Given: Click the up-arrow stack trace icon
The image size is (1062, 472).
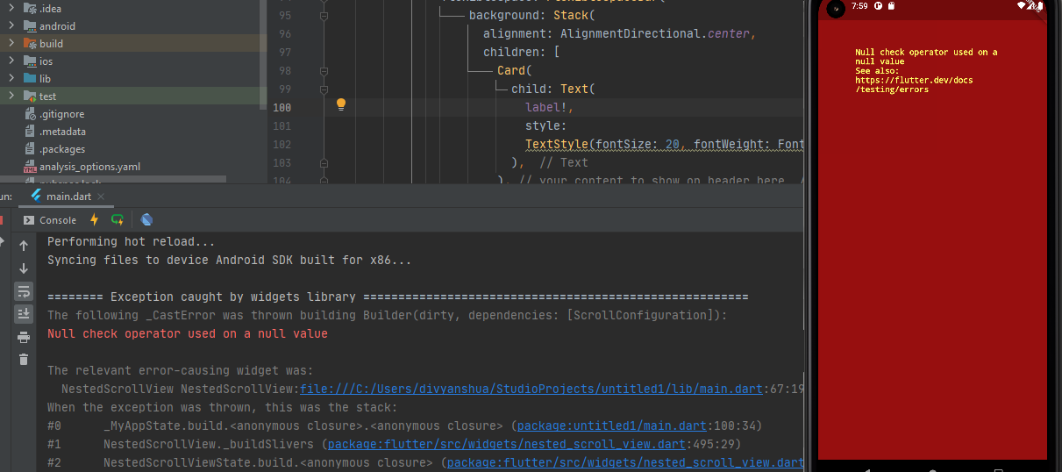Looking at the screenshot, I should click(x=24, y=246).
